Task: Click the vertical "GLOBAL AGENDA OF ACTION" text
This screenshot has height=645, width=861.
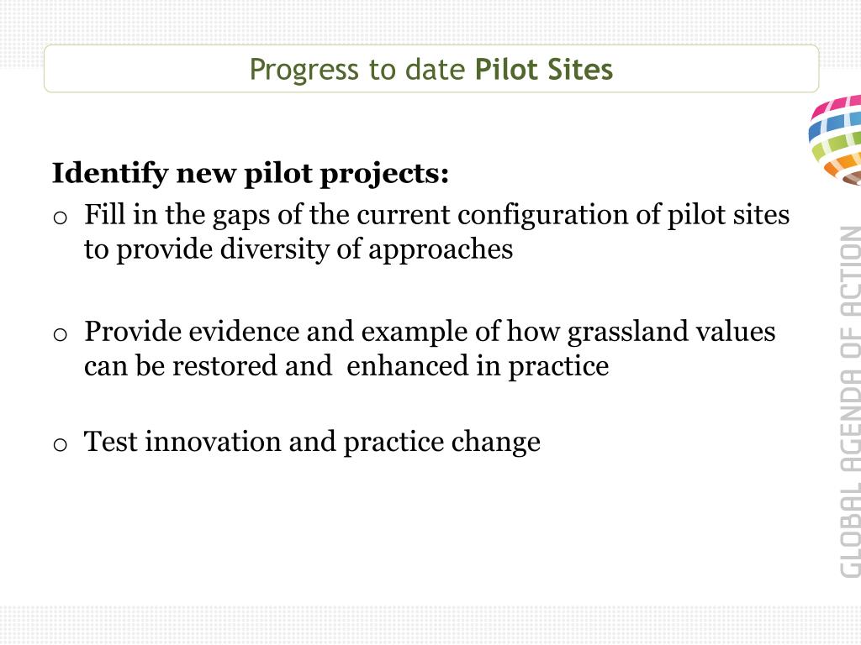Action: click(850, 401)
